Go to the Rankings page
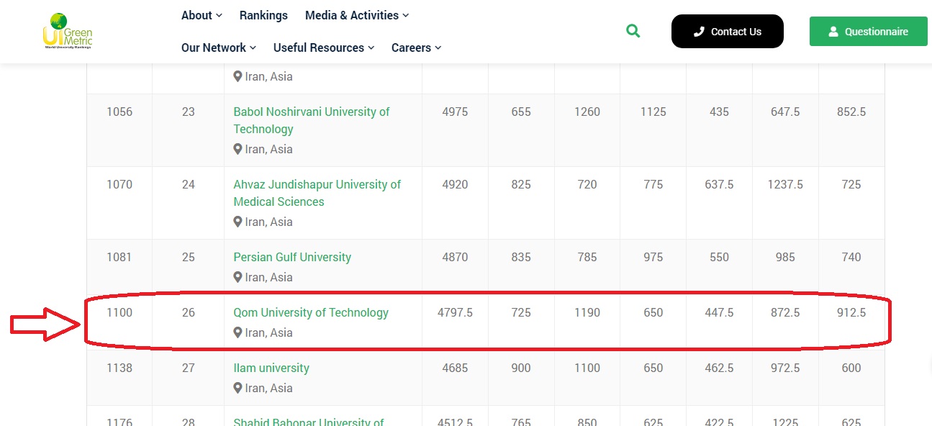932x426 pixels. (263, 15)
